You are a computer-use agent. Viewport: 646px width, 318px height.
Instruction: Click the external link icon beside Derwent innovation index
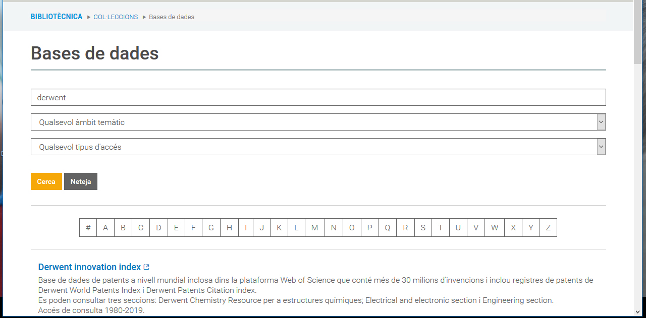146,267
